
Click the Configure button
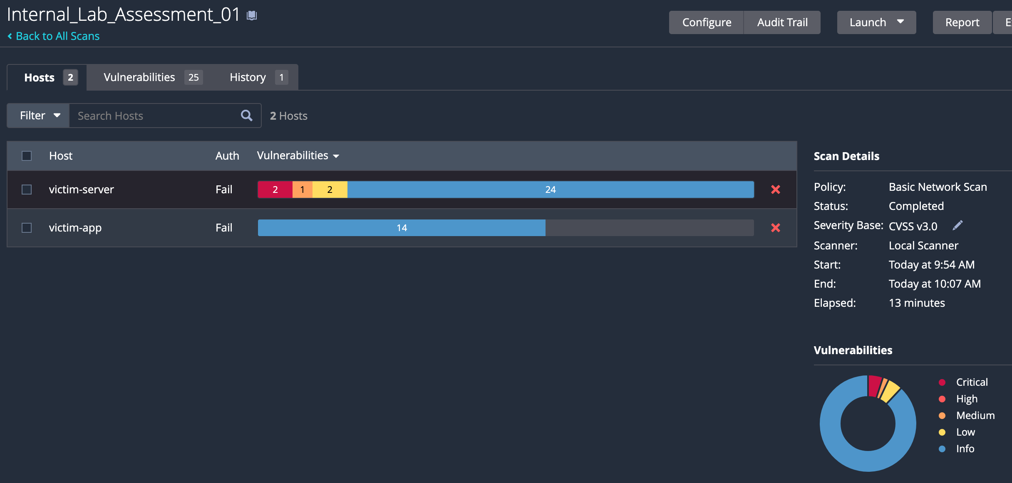(706, 22)
